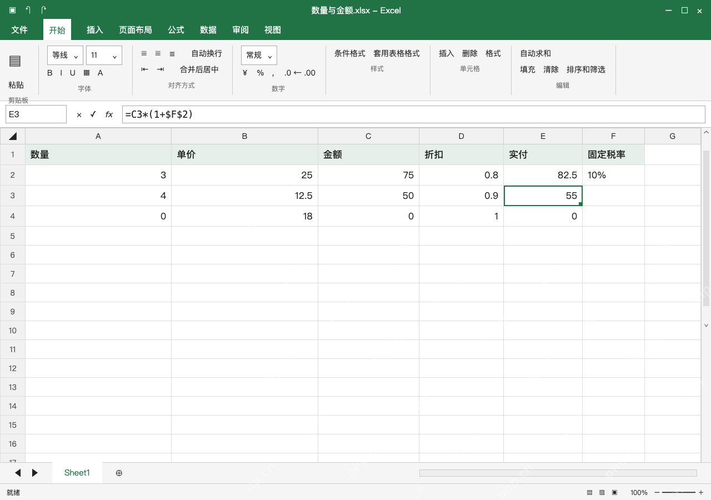Image resolution: width=711 pixels, height=500 pixels.
Task: Toggle italic formatting (I)
Action: 61,73
